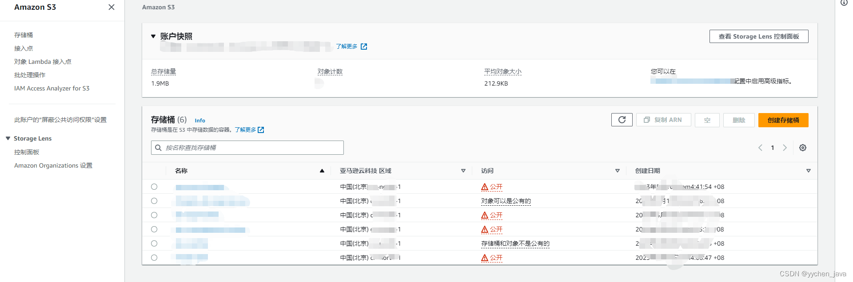Open the info icon at top right

(x=844, y=3)
